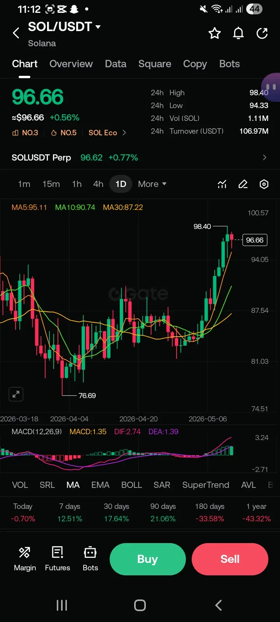
Task: Toggle the AVL indicator
Action: [248, 485]
